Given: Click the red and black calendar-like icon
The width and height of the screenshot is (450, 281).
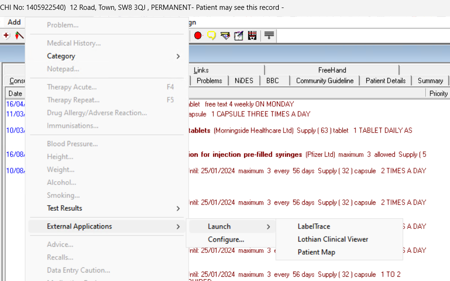Looking at the screenshot, I should pos(252,36).
